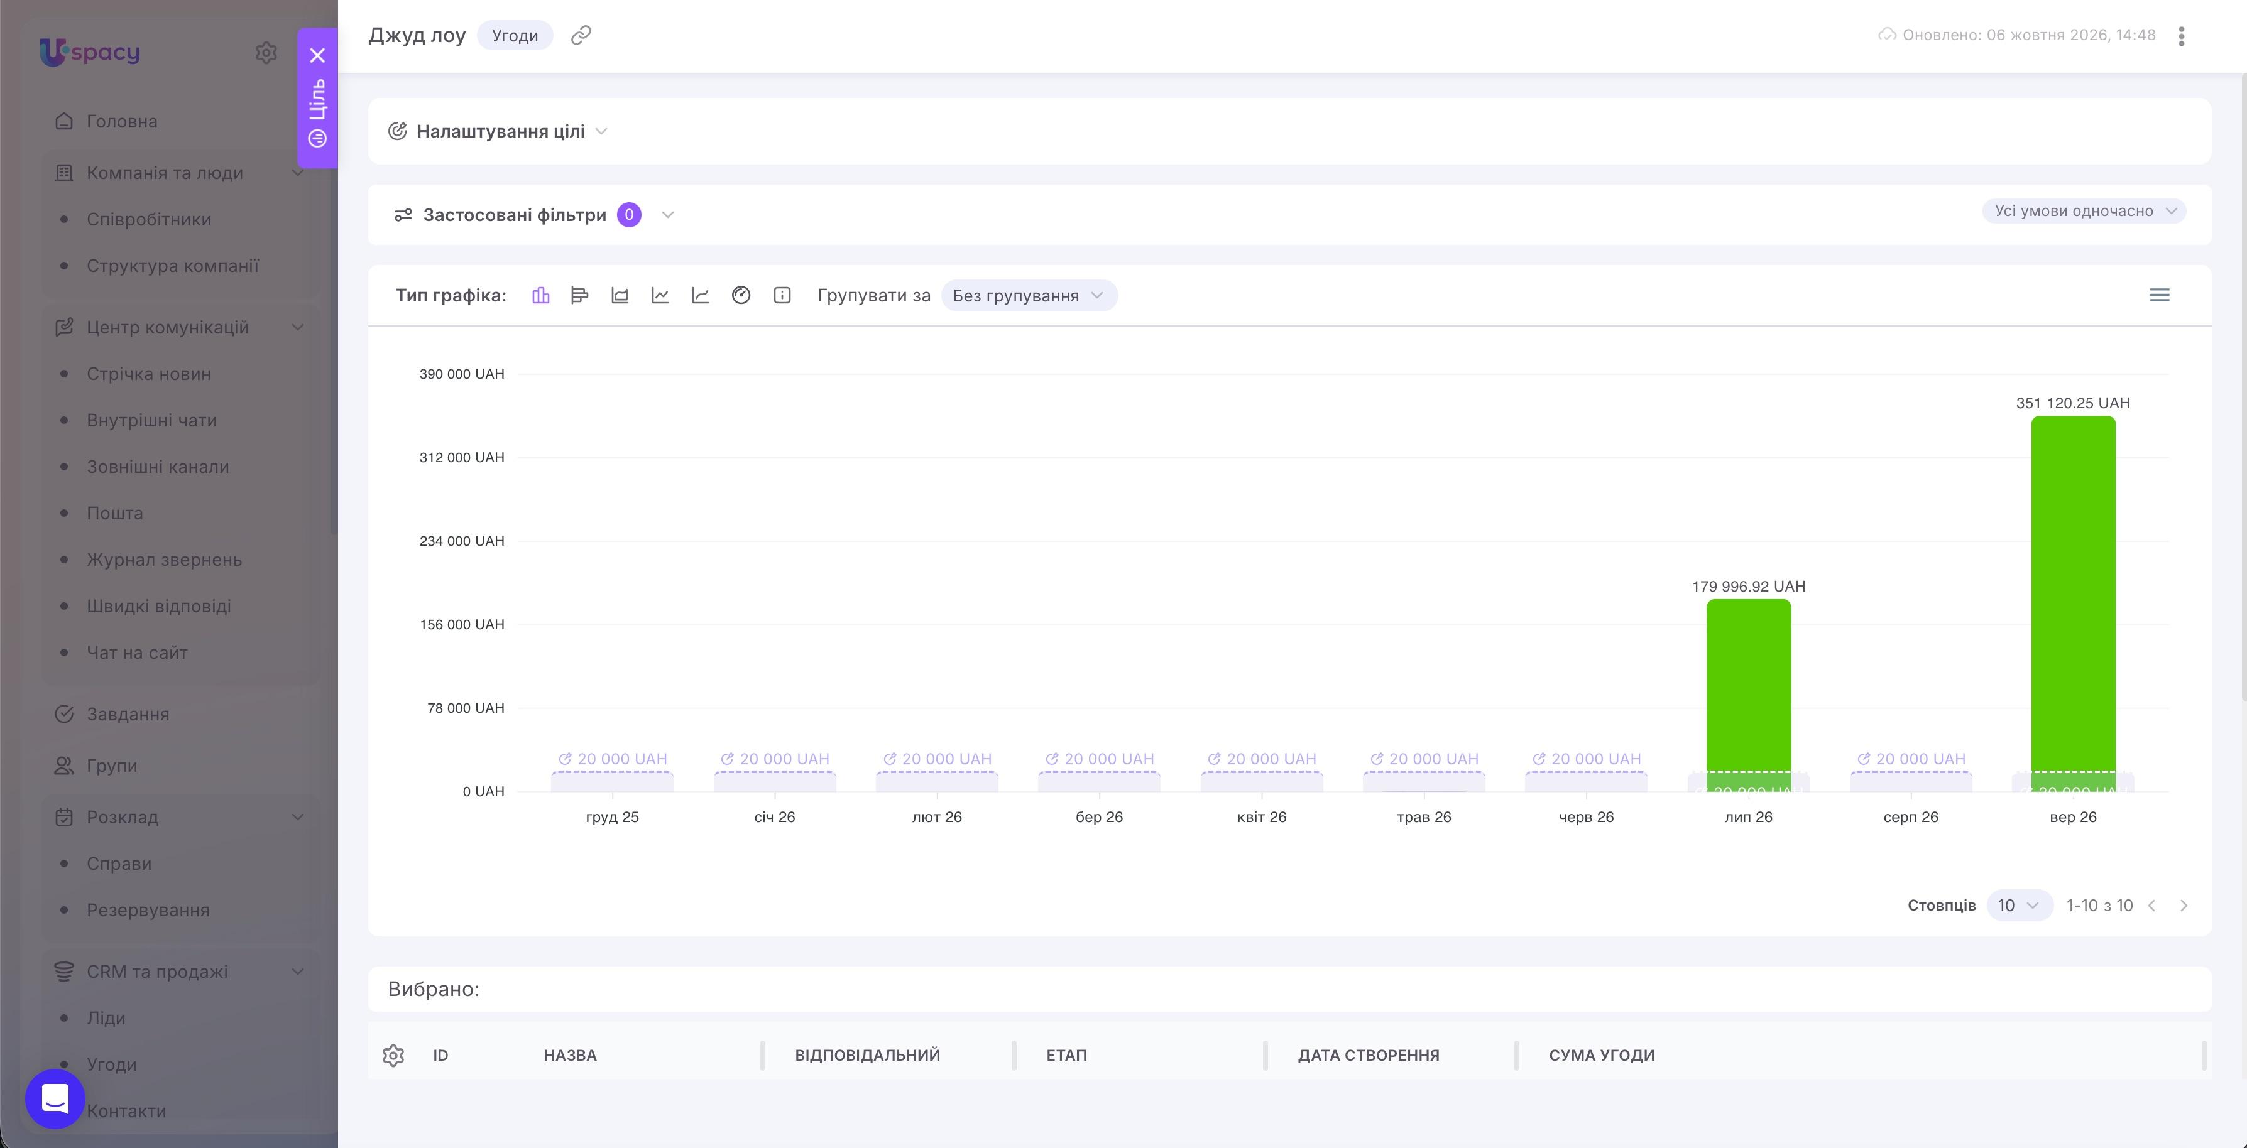
Task: Pick the smooth curve chart type
Action: click(701, 296)
